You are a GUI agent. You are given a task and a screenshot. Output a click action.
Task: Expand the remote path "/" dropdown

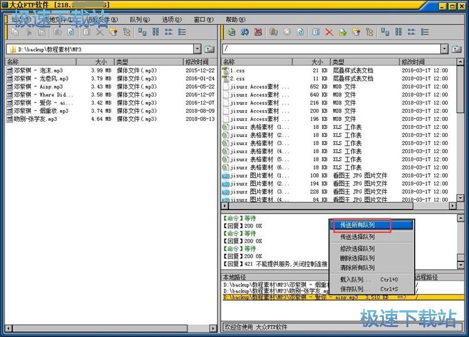pos(444,49)
